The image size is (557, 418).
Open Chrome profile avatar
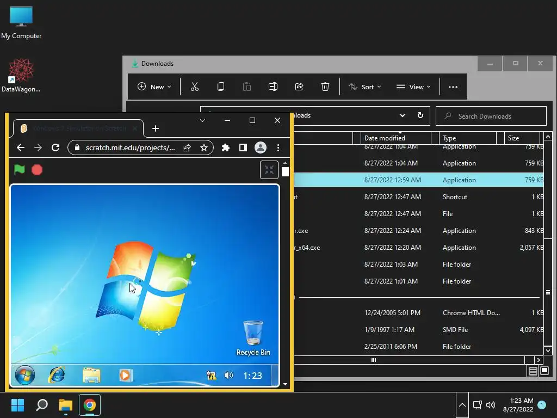tap(261, 147)
